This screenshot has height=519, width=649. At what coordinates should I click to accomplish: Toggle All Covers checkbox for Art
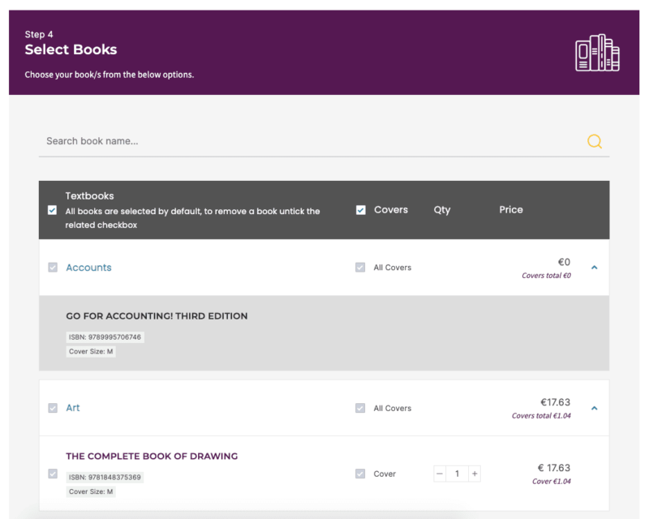click(360, 408)
